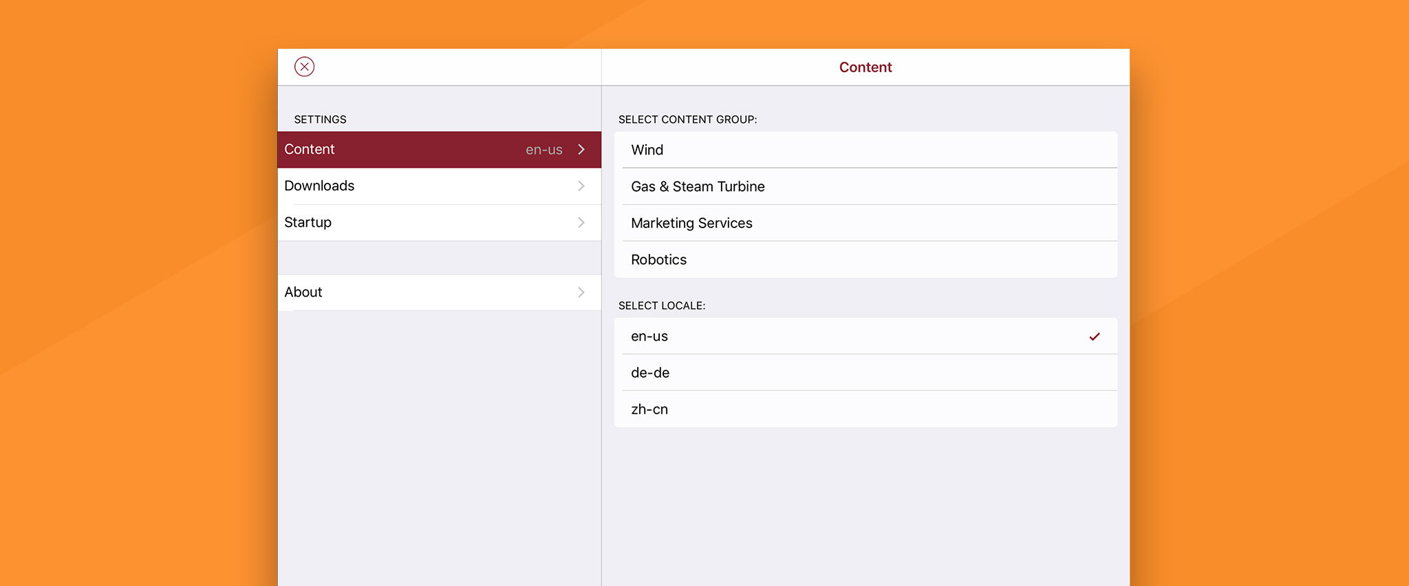The width and height of the screenshot is (1409, 586).
Task: Click the chevron on the Startup row
Action: (x=581, y=223)
